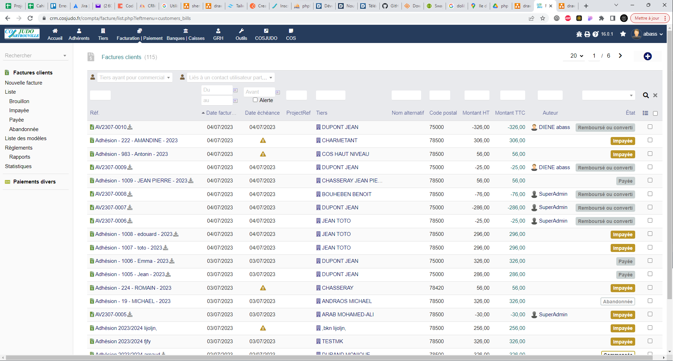Click 'Nouvelle facture' in sidebar
This screenshot has height=361, width=673.
pyautogui.click(x=23, y=83)
